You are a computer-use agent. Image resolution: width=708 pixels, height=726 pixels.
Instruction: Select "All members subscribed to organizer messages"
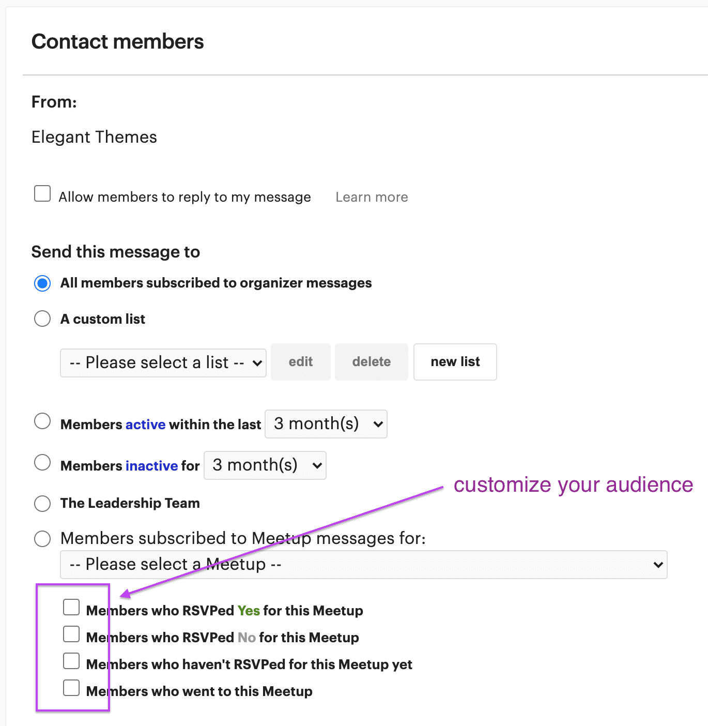(x=42, y=283)
